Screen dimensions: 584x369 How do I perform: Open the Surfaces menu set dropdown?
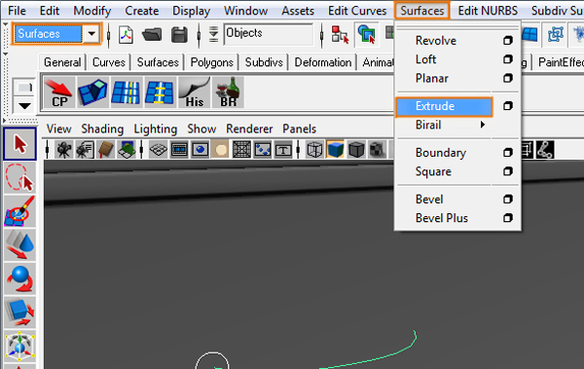pos(91,34)
